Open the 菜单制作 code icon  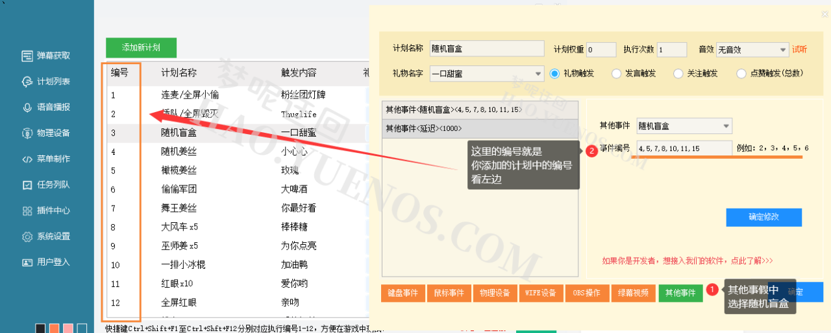27,159
